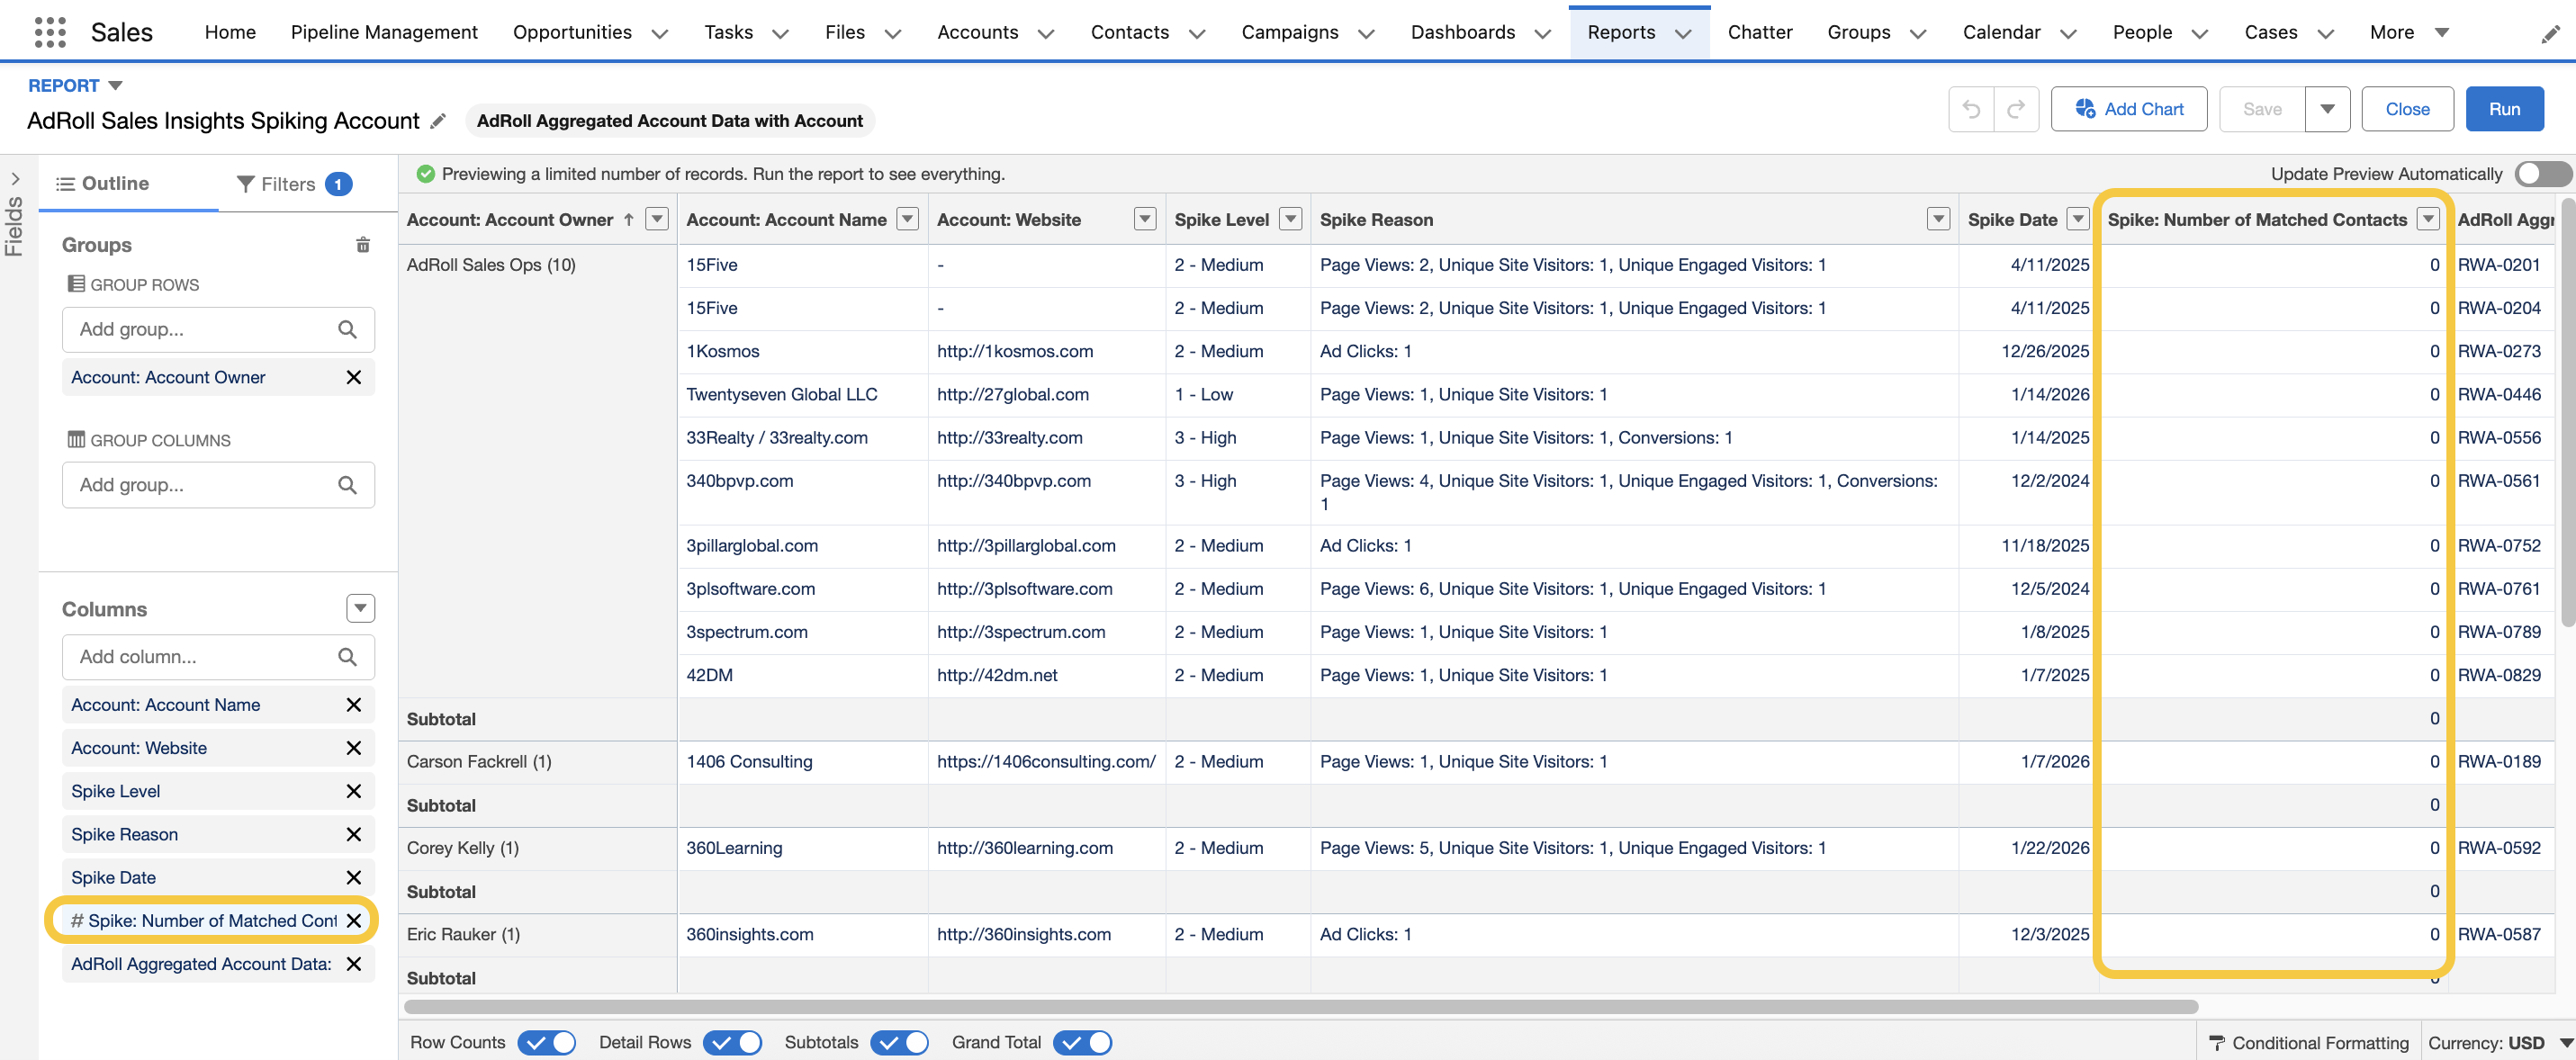Screen dimensions: 2576x1060
Task: Open the Twentyseven Global LLC account link
Action: [x=781, y=394]
